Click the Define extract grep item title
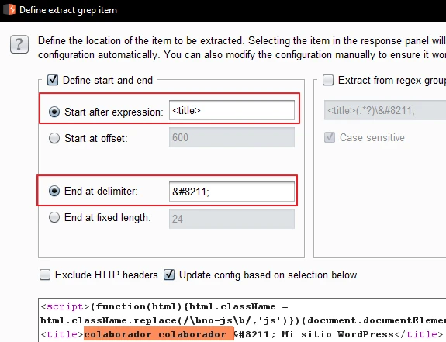 tap(68, 10)
